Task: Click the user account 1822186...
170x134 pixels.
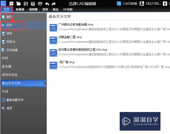Action: 150,4
